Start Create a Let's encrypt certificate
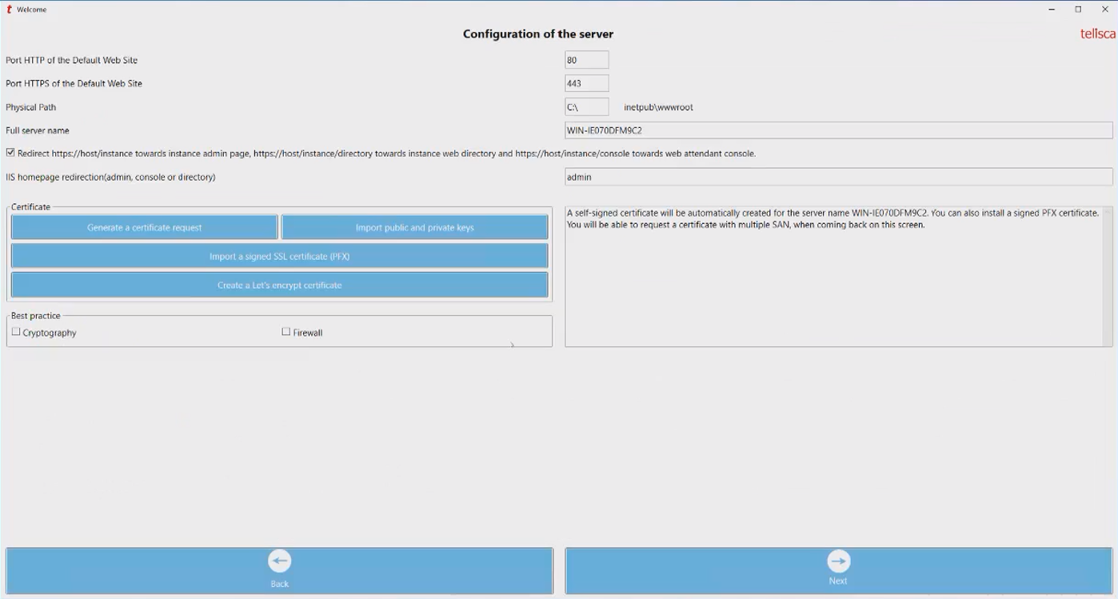This screenshot has width=1118, height=599. pos(279,286)
